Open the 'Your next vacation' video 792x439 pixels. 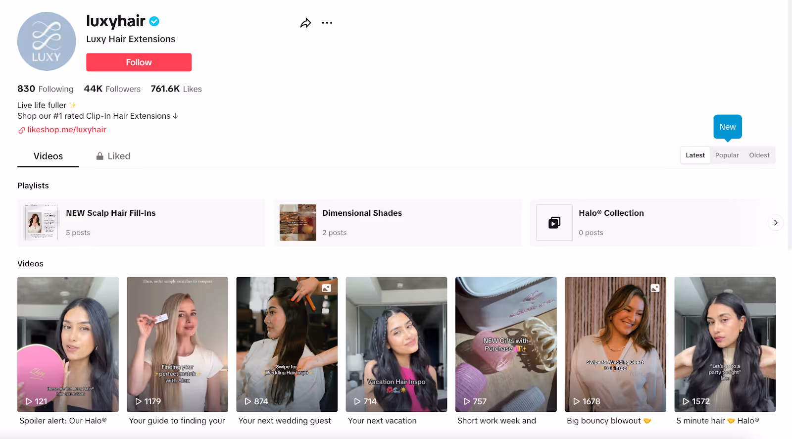pos(396,344)
